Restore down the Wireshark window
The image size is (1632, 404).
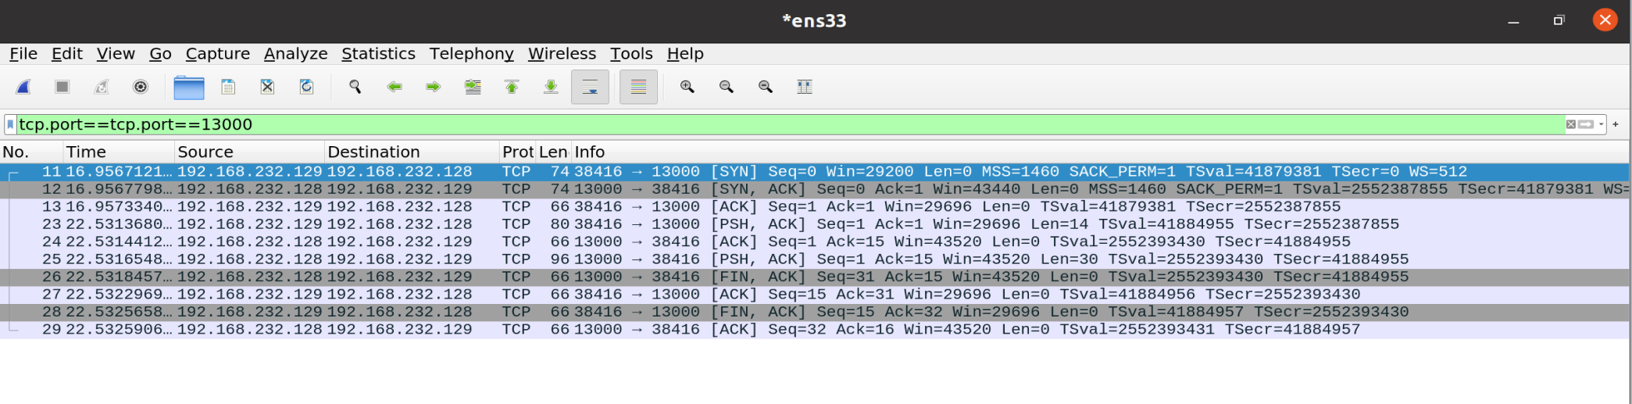tap(1559, 20)
